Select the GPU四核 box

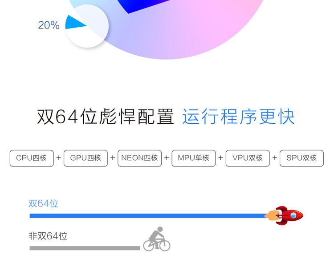click(86, 158)
